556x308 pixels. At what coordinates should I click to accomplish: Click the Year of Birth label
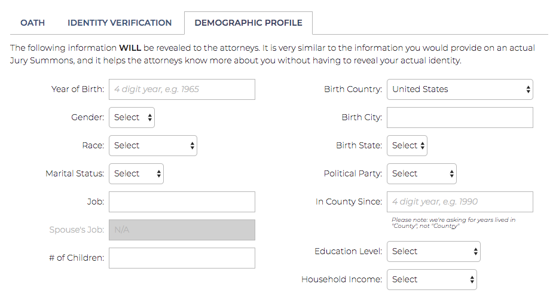coord(78,89)
